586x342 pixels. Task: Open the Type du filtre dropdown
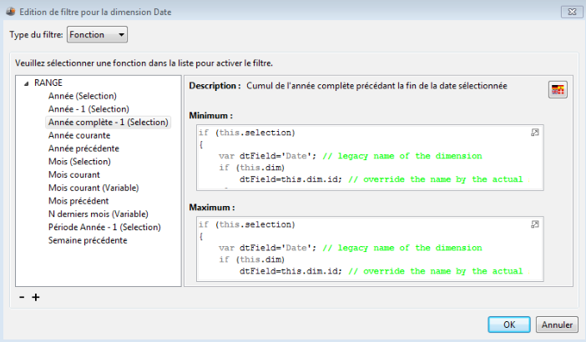pyautogui.click(x=97, y=35)
